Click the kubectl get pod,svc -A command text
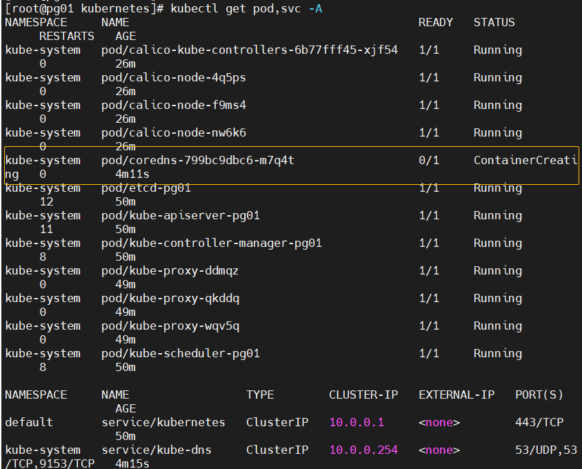Viewport: 582px width, 469px height. pyautogui.click(x=246, y=8)
